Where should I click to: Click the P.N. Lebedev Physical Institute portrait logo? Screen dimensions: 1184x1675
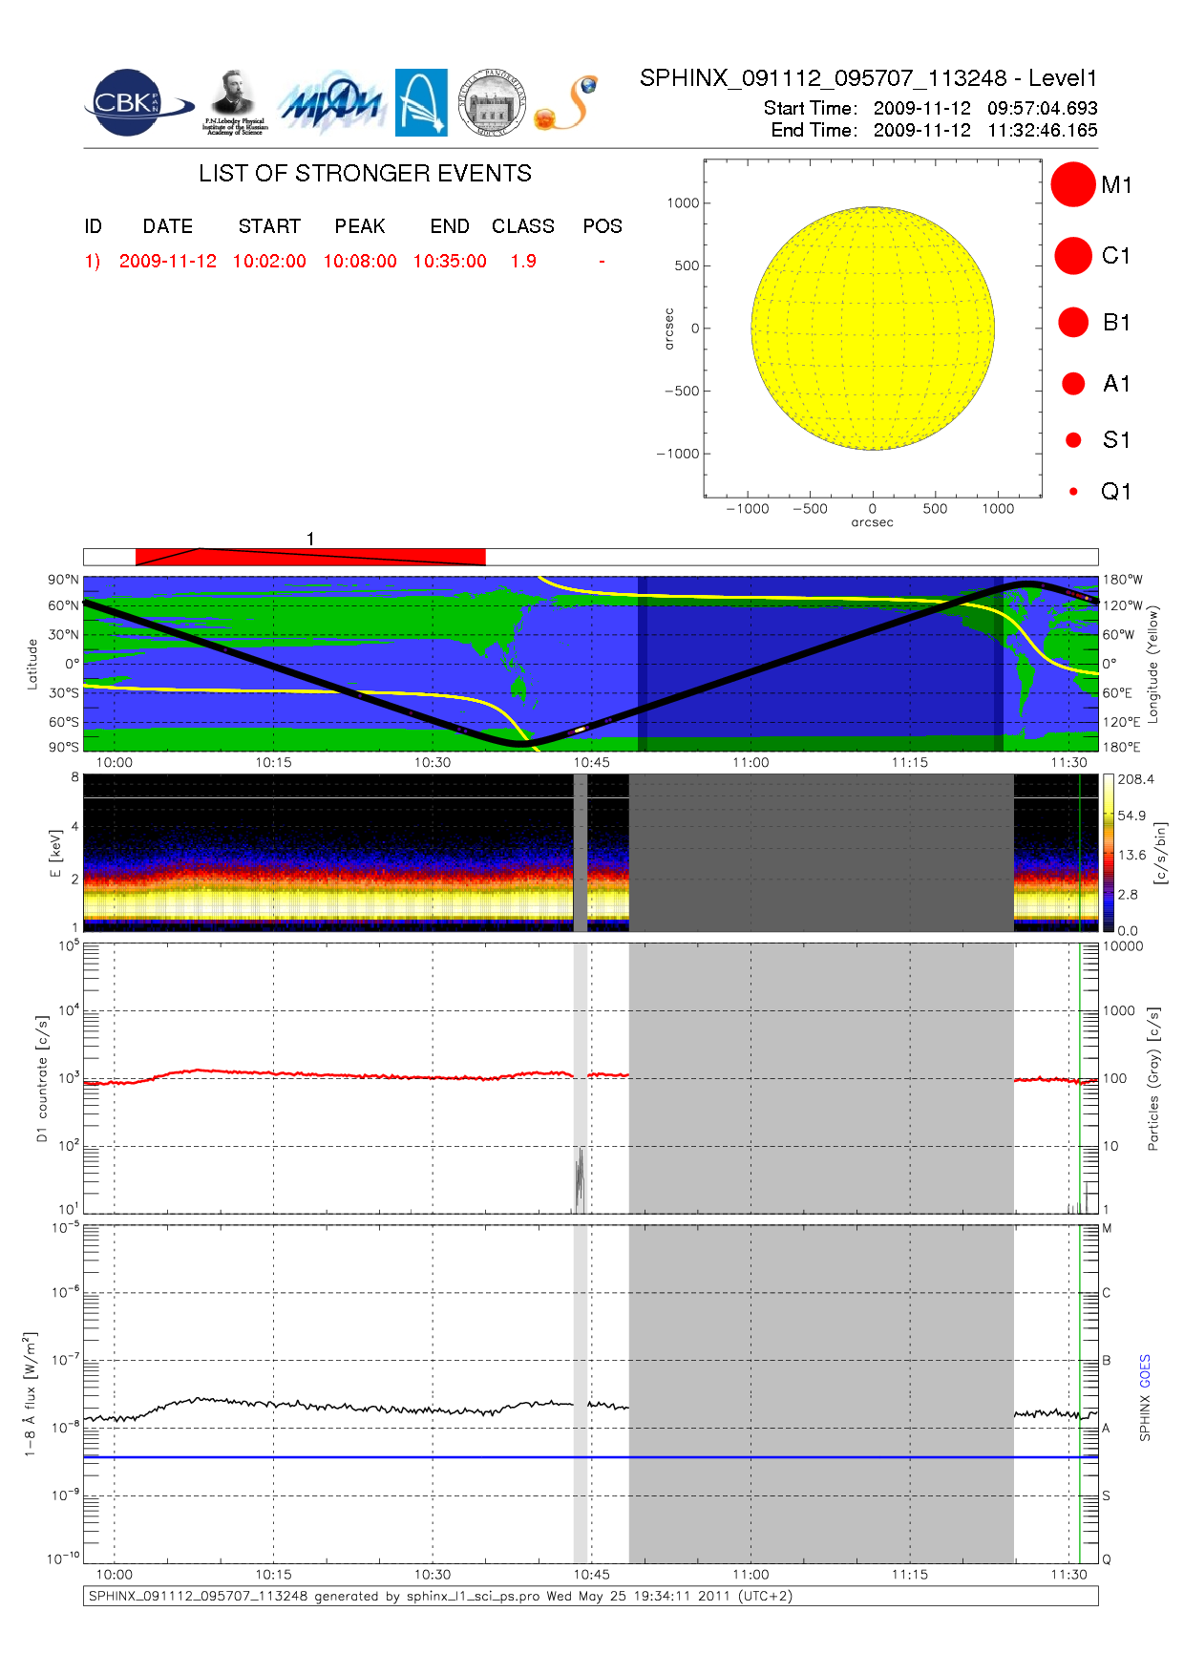pyautogui.click(x=234, y=102)
